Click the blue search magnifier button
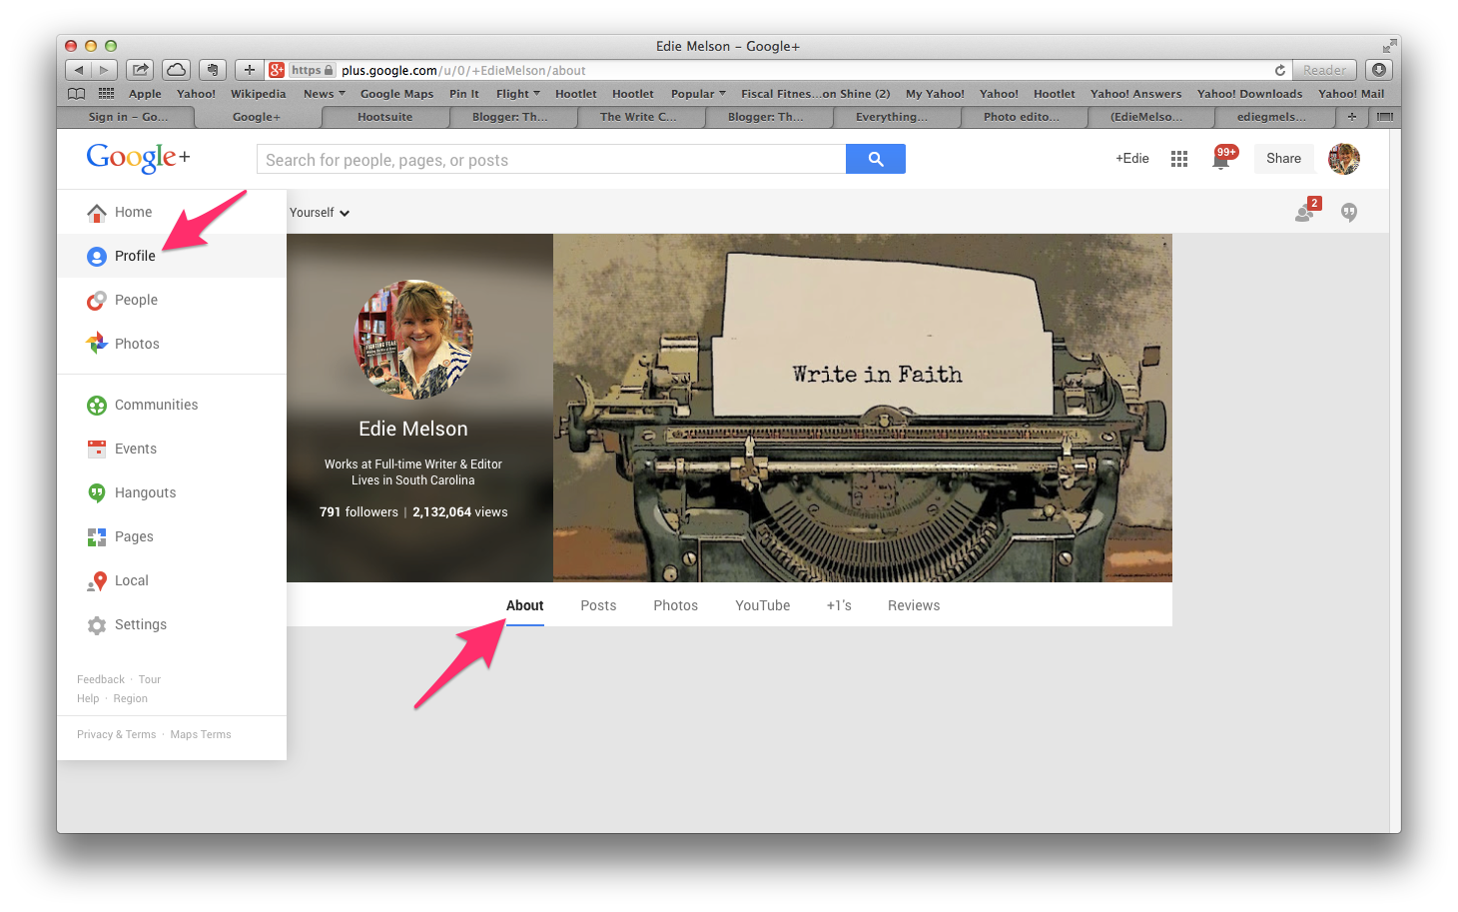1458x912 pixels. point(876,159)
